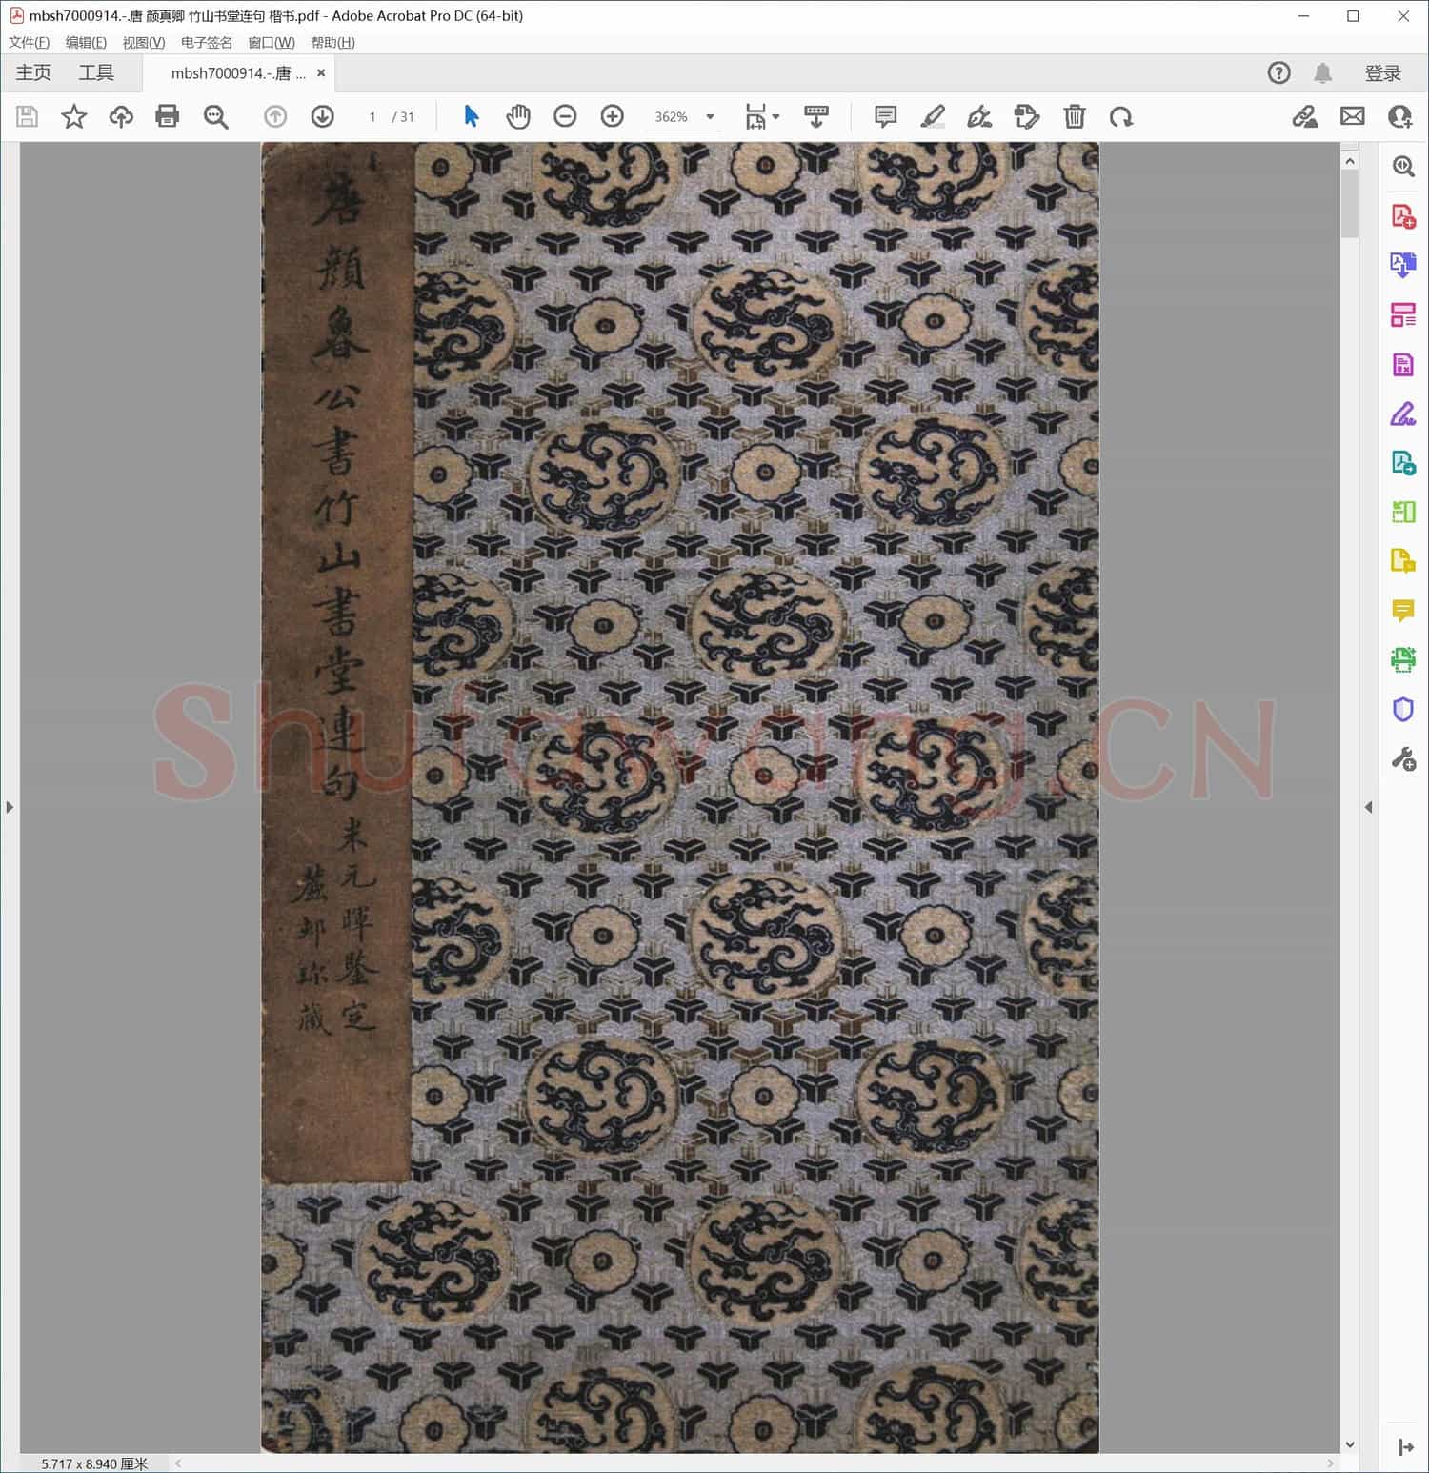1429x1473 pixels.
Task: Click the Delete trash icon
Action: [1075, 116]
